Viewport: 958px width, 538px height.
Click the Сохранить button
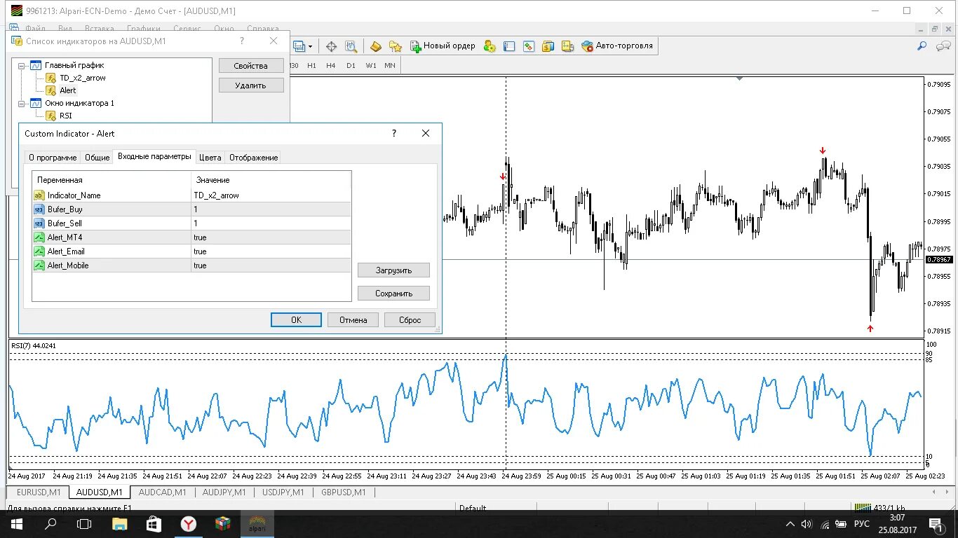click(393, 294)
